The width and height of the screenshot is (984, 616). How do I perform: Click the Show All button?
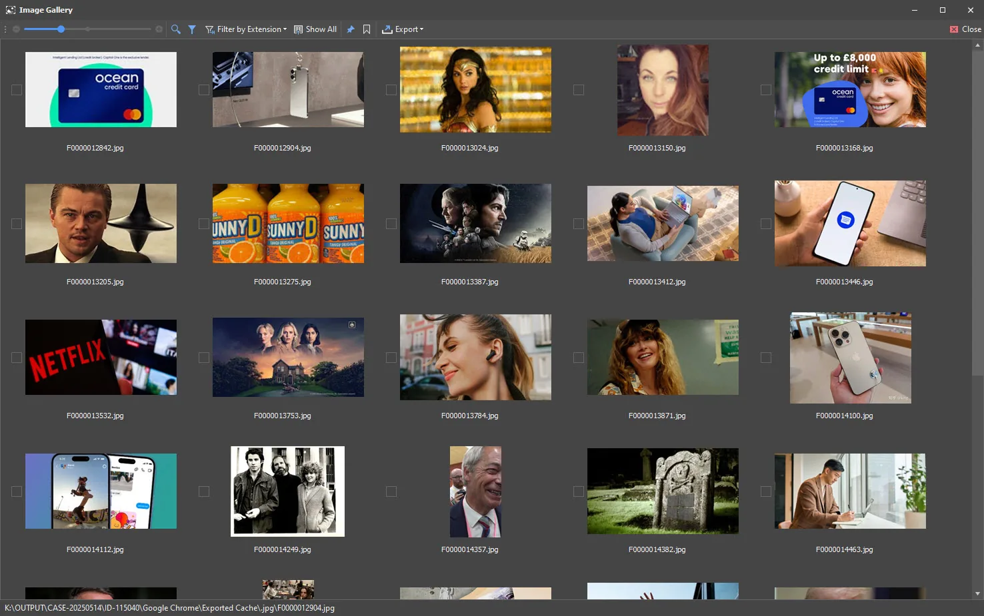315,29
